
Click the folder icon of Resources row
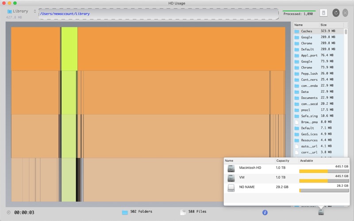click(296, 141)
